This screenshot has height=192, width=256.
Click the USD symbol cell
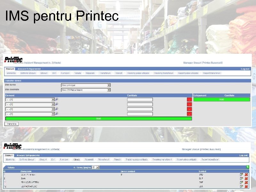201,174
